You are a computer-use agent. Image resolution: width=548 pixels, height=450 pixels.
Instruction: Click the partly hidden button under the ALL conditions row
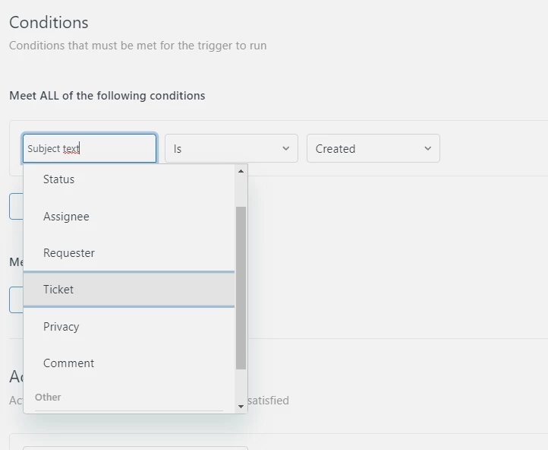[15, 206]
